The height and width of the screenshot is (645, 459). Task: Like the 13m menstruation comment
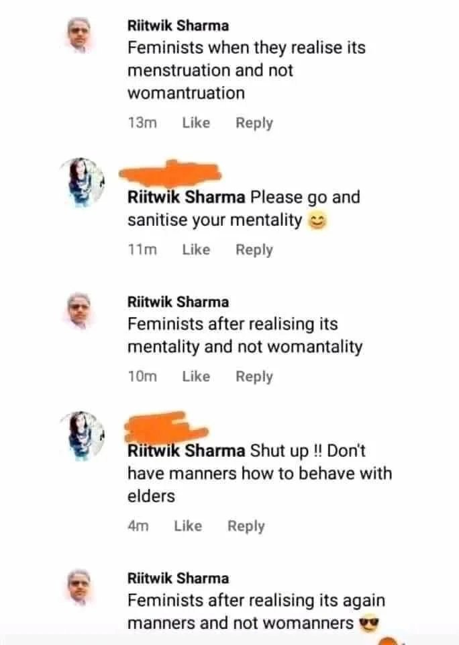click(x=196, y=122)
